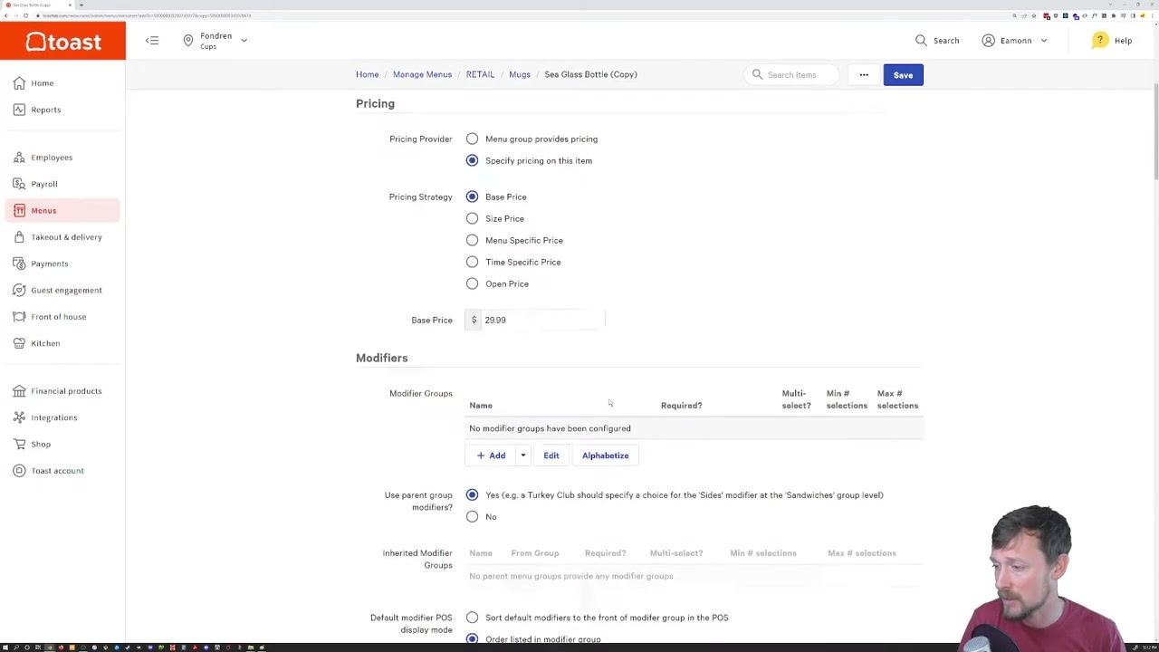The width and height of the screenshot is (1159, 652).
Task: Open the Fondren location dropdown
Action: [216, 41]
